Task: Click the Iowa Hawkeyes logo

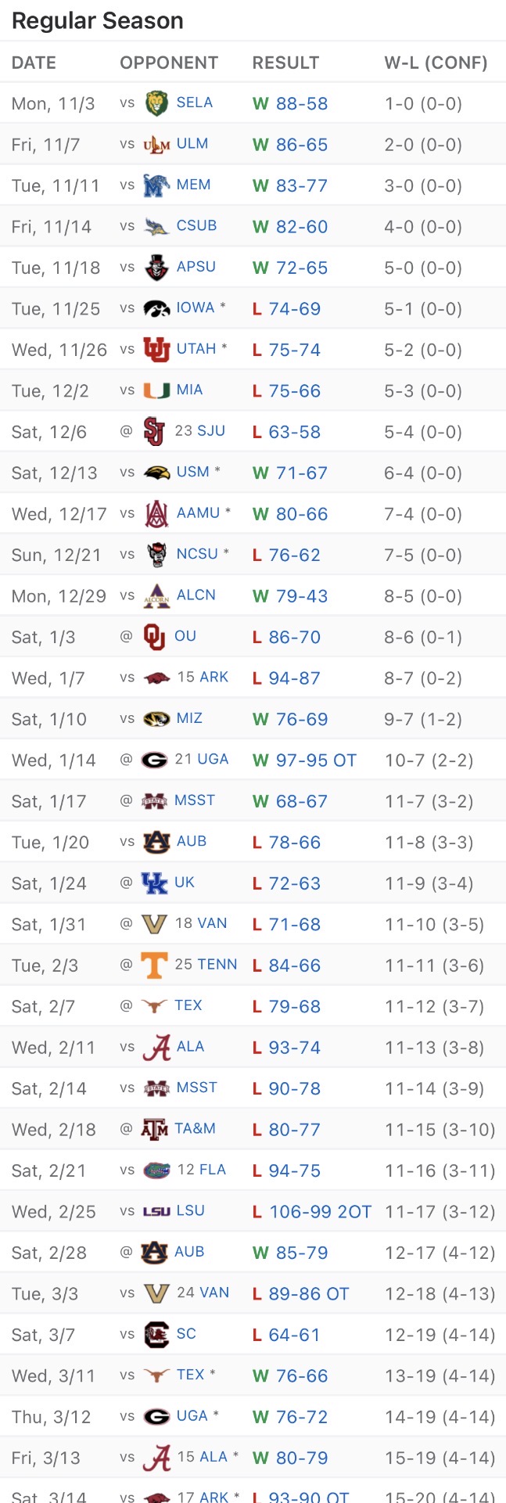Action: coord(156,308)
